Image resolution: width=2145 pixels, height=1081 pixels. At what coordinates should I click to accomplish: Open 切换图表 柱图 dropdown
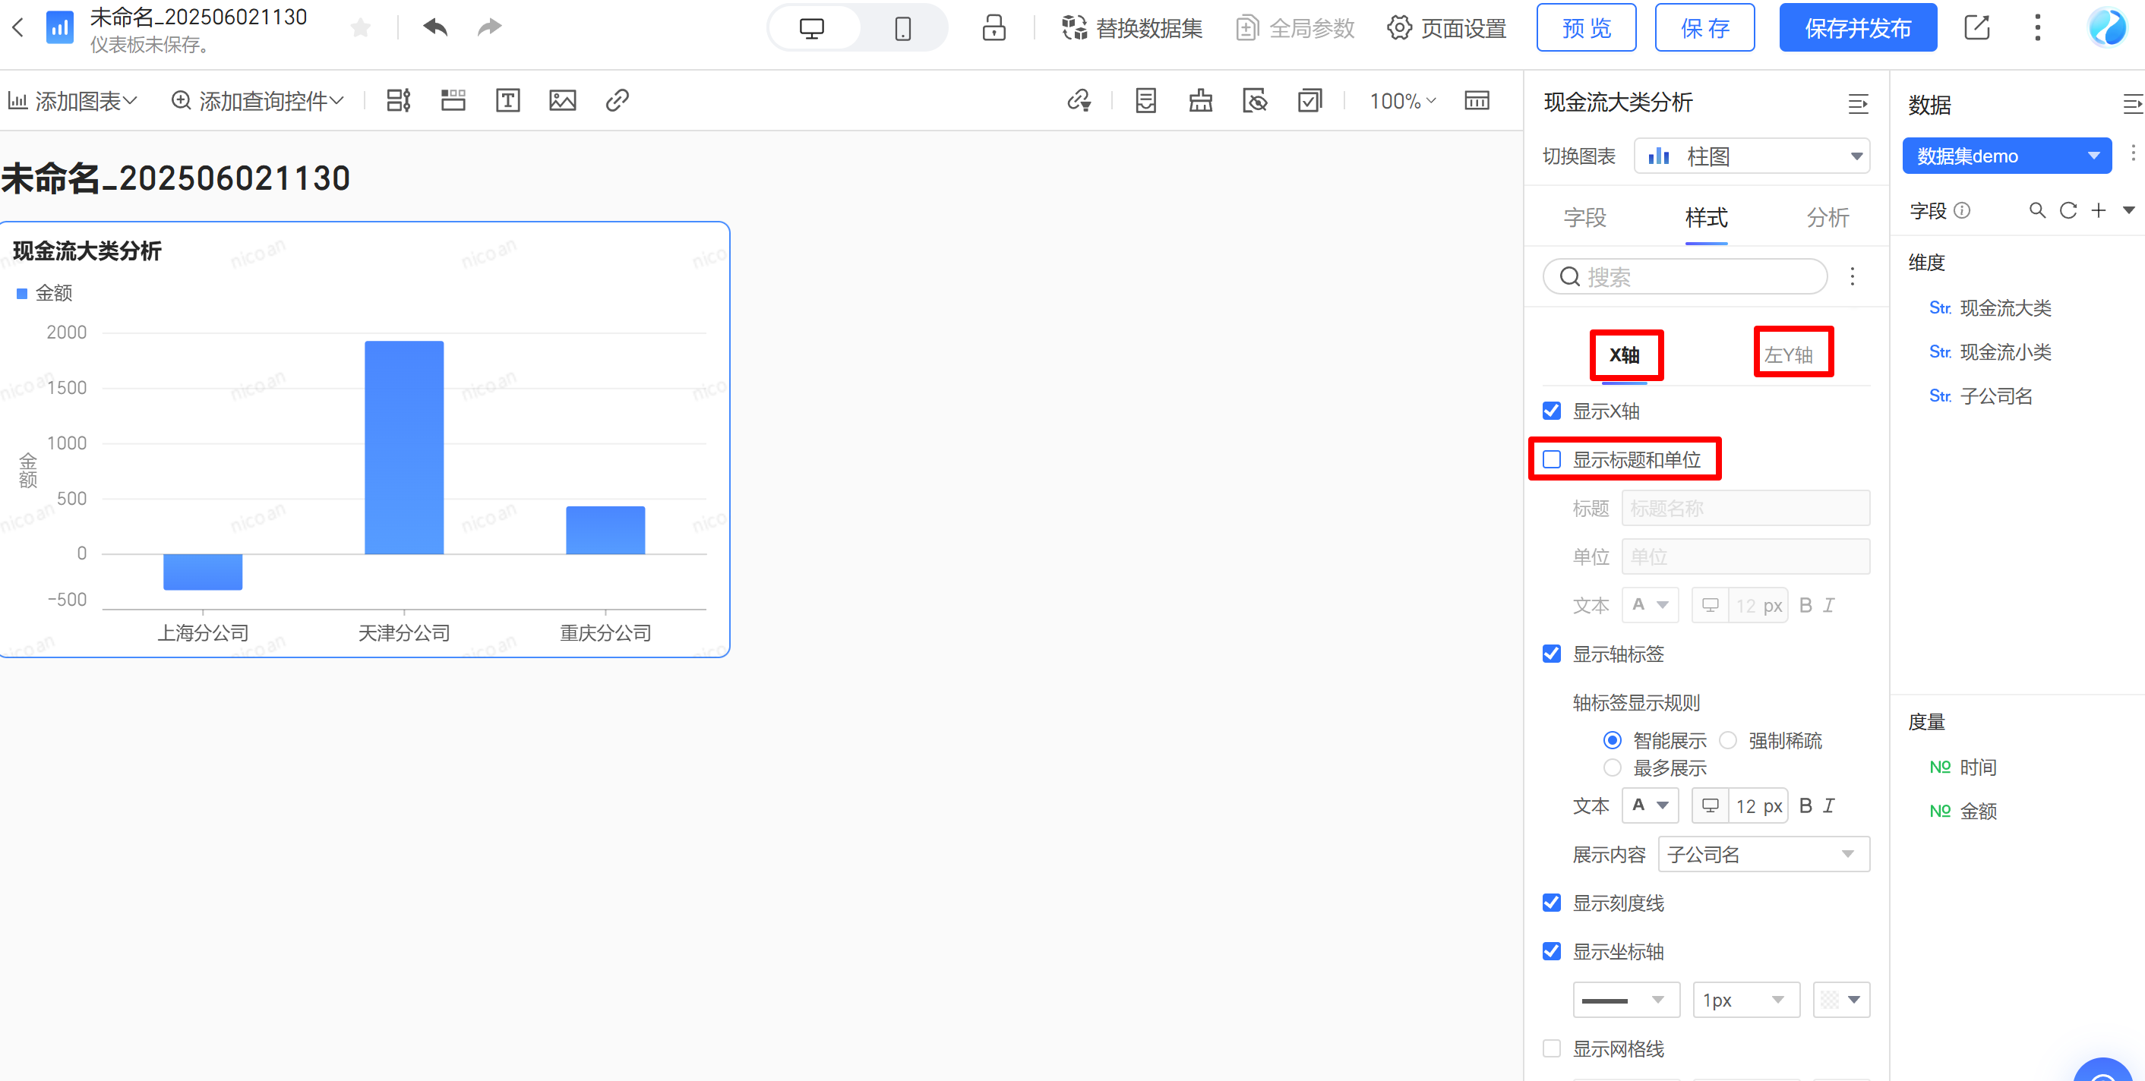[x=1751, y=156]
